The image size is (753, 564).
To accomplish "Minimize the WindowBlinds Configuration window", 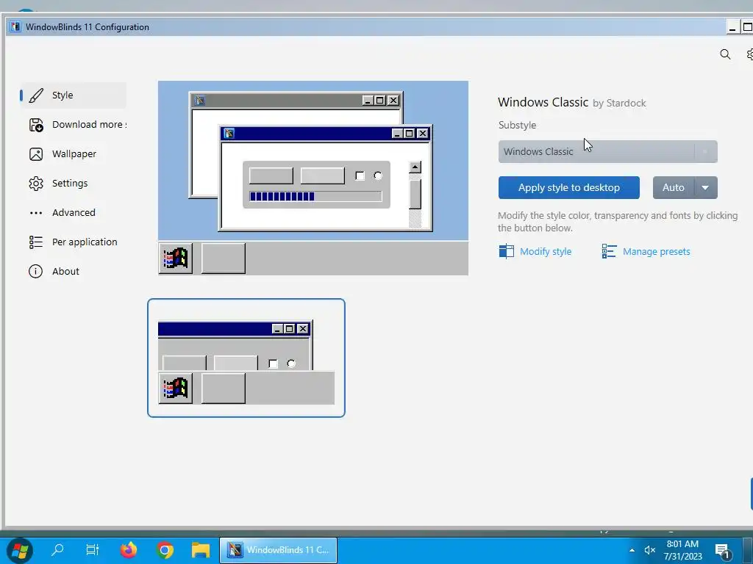I will pyautogui.click(x=732, y=27).
